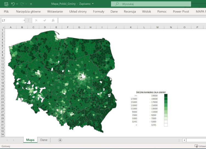Screen dimensions: 206x149
Task: Expand the Undo history dropdown arrow
Action: [17, 4]
